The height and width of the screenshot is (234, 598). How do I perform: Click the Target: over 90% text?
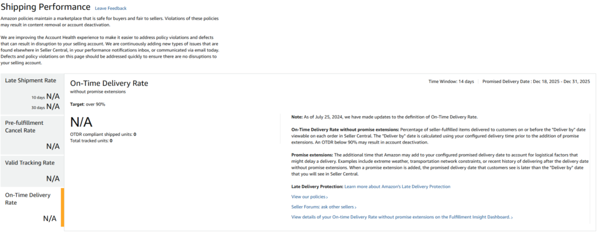(88, 104)
